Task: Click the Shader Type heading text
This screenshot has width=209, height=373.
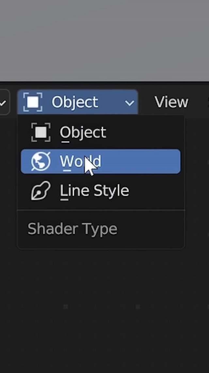Action: pyautogui.click(x=72, y=229)
